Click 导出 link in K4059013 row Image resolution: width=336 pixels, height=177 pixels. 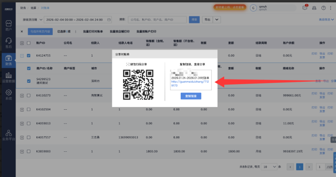point(322,122)
